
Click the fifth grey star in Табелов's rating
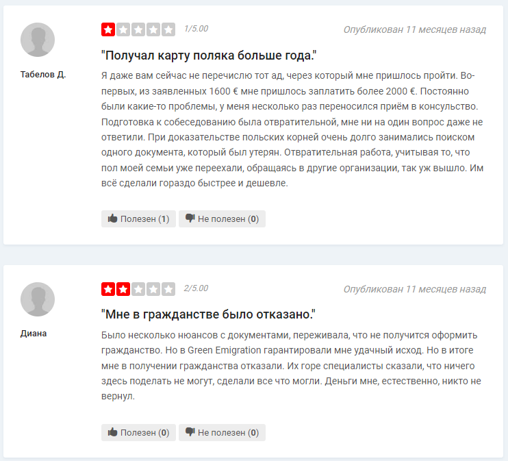click(168, 29)
